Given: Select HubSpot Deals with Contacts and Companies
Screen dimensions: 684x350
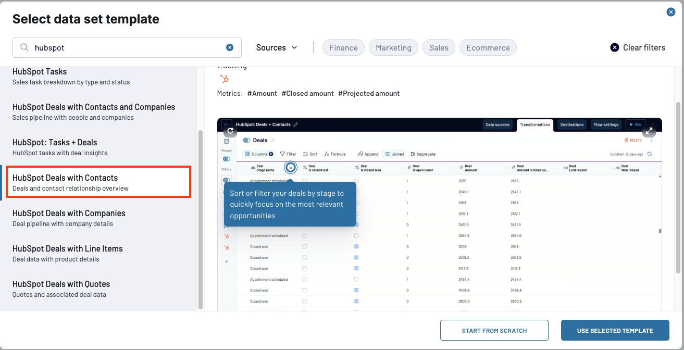Looking at the screenshot, I should pyautogui.click(x=99, y=112).
